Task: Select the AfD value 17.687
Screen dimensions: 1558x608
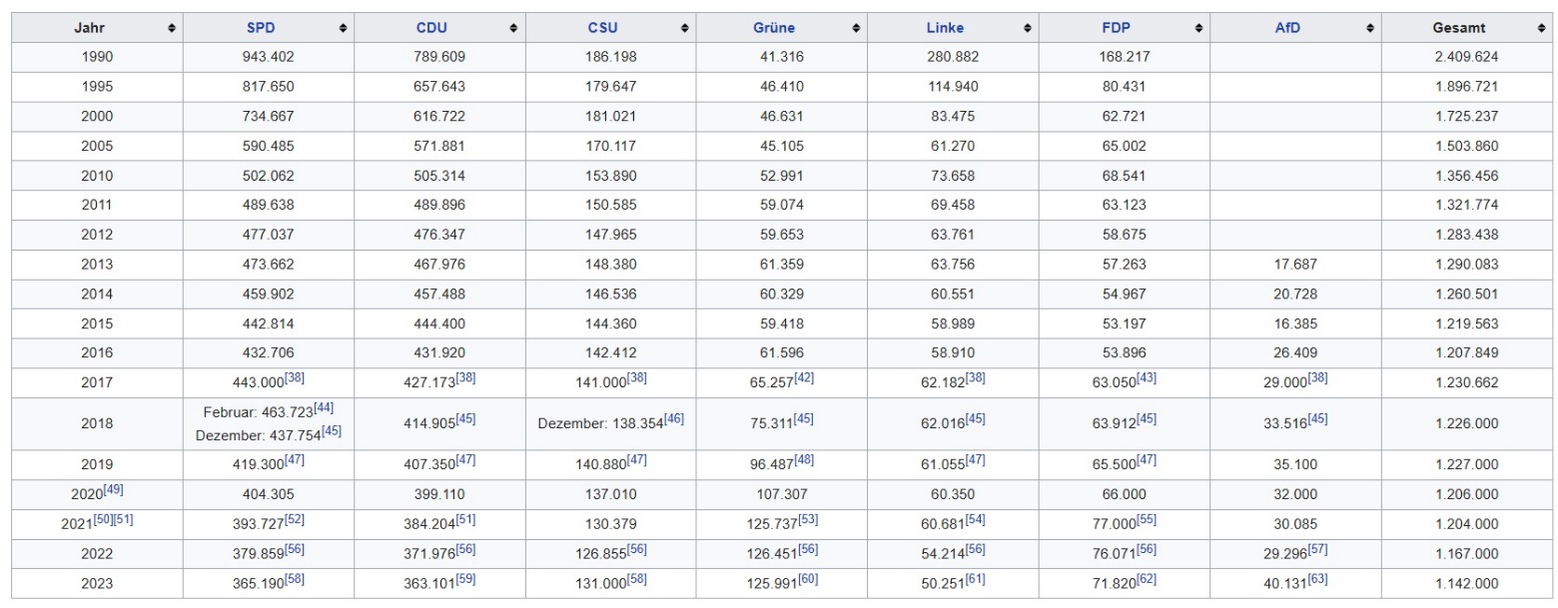Action: (x=1295, y=265)
